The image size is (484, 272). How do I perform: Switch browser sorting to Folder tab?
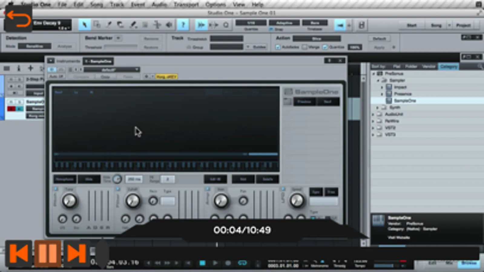coord(411,66)
